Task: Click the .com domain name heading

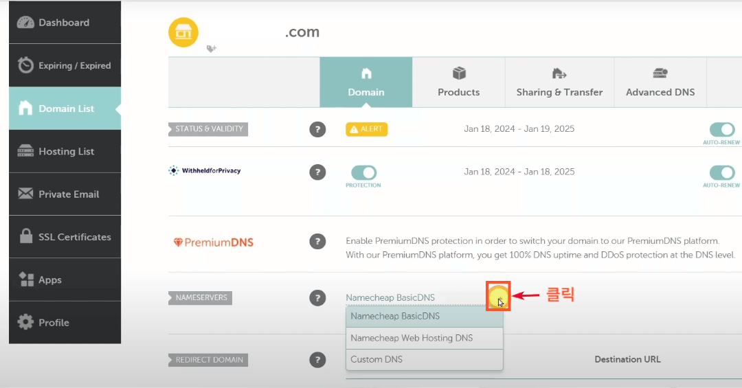Action: click(x=302, y=32)
